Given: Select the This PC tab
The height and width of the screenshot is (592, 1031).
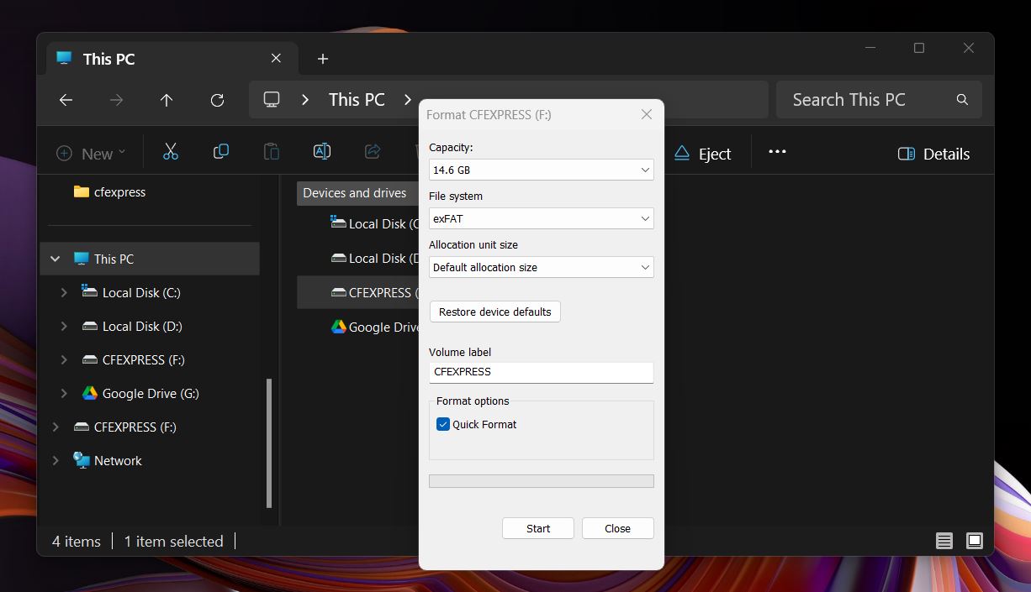Looking at the screenshot, I should coord(171,59).
